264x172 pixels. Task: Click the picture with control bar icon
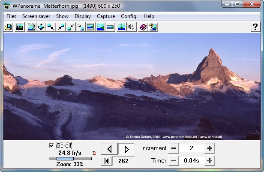point(90,27)
